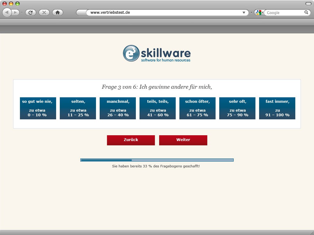Image resolution: width=314 pixels, height=235 pixels.
Task: Pick the 'manchmal' 26–40 % answer
Action: [118, 108]
